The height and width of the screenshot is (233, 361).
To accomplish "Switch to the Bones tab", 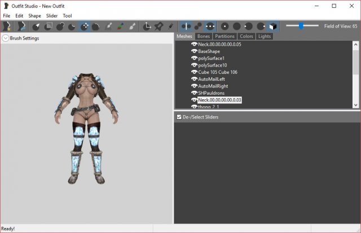I will (x=203, y=36).
